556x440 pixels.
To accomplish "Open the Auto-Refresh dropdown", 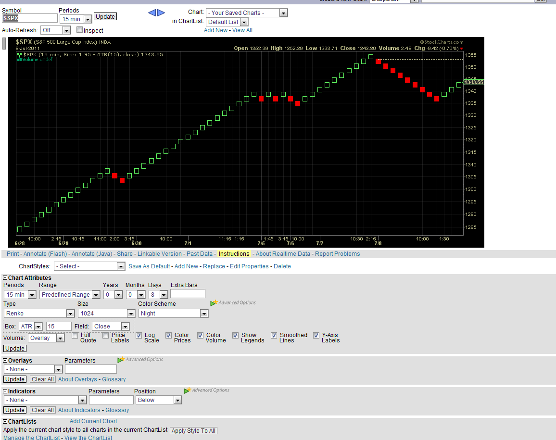I will [x=56, y=30].
